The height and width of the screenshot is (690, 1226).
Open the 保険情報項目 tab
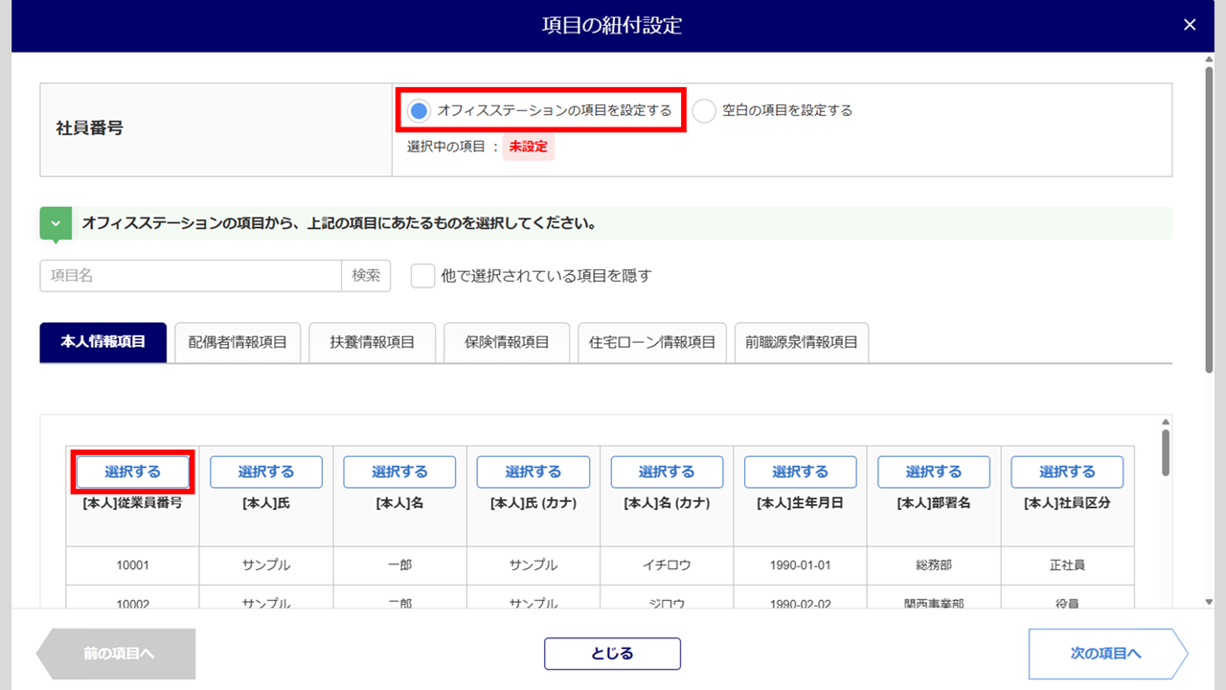coord(507,343)
